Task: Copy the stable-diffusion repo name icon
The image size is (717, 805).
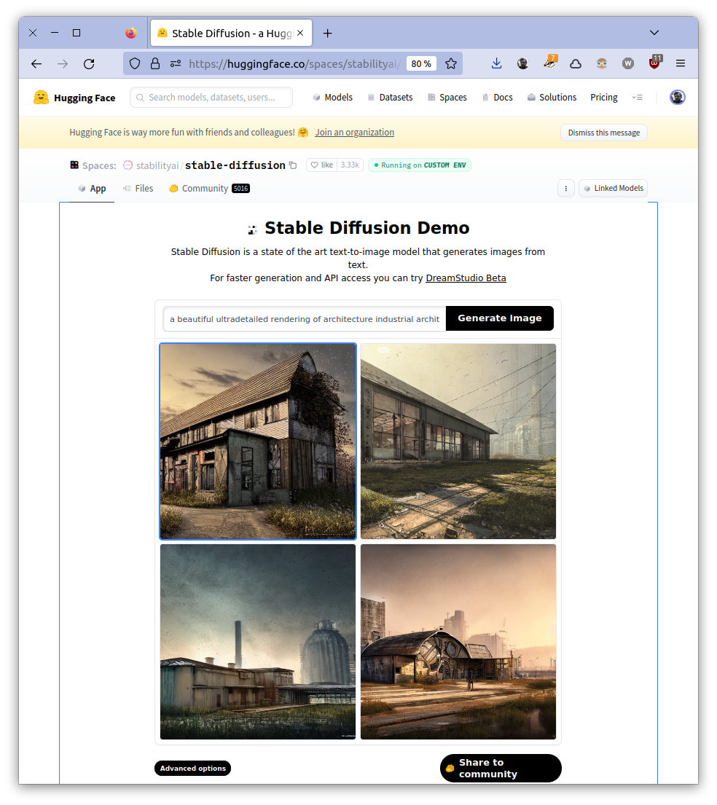Action: [293, 165]
